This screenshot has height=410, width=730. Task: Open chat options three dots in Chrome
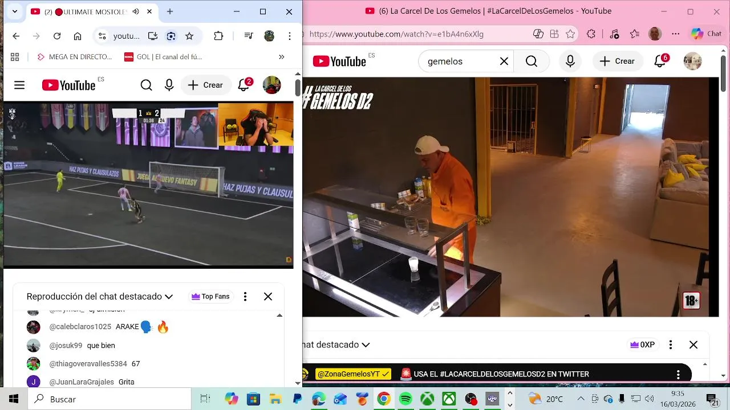pos(245,297)
